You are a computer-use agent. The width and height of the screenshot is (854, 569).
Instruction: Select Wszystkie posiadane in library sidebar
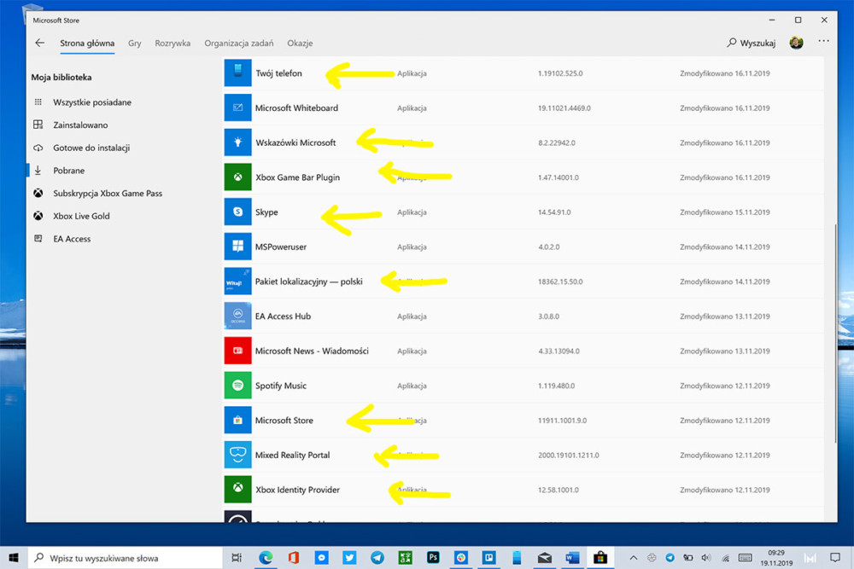coord(92,102)
